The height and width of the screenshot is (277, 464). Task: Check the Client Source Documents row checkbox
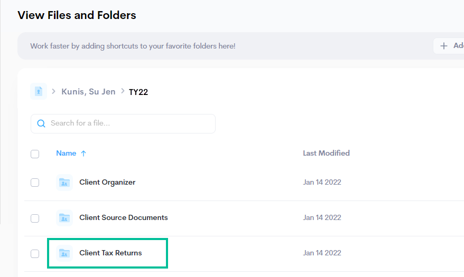[x=35, y=218]
